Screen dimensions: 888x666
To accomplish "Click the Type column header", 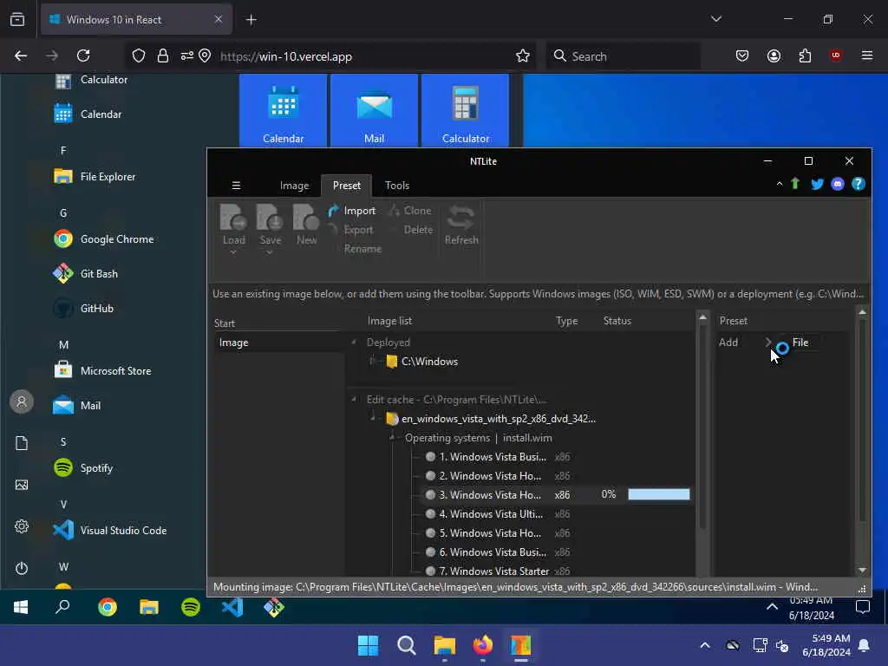I will click(566, 321).
